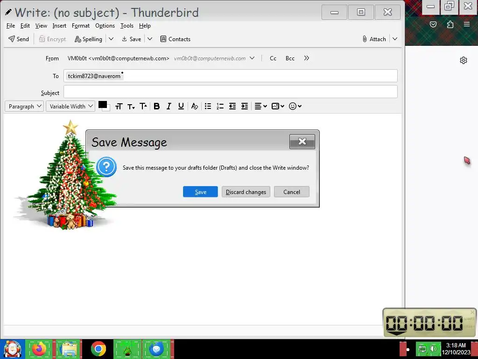The height and width of the screenshot is (359, 478).
Task: Click the volume tray icon
Action: pos(434,349)
